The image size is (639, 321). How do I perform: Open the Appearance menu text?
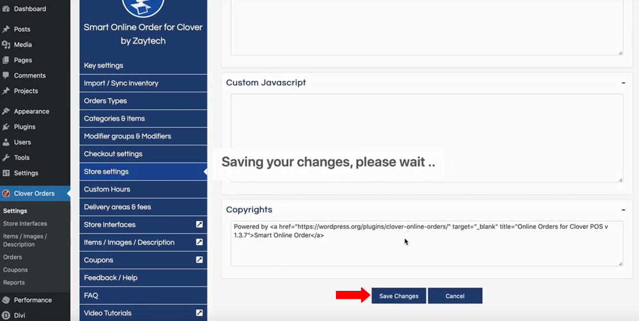tap(31, 111)
